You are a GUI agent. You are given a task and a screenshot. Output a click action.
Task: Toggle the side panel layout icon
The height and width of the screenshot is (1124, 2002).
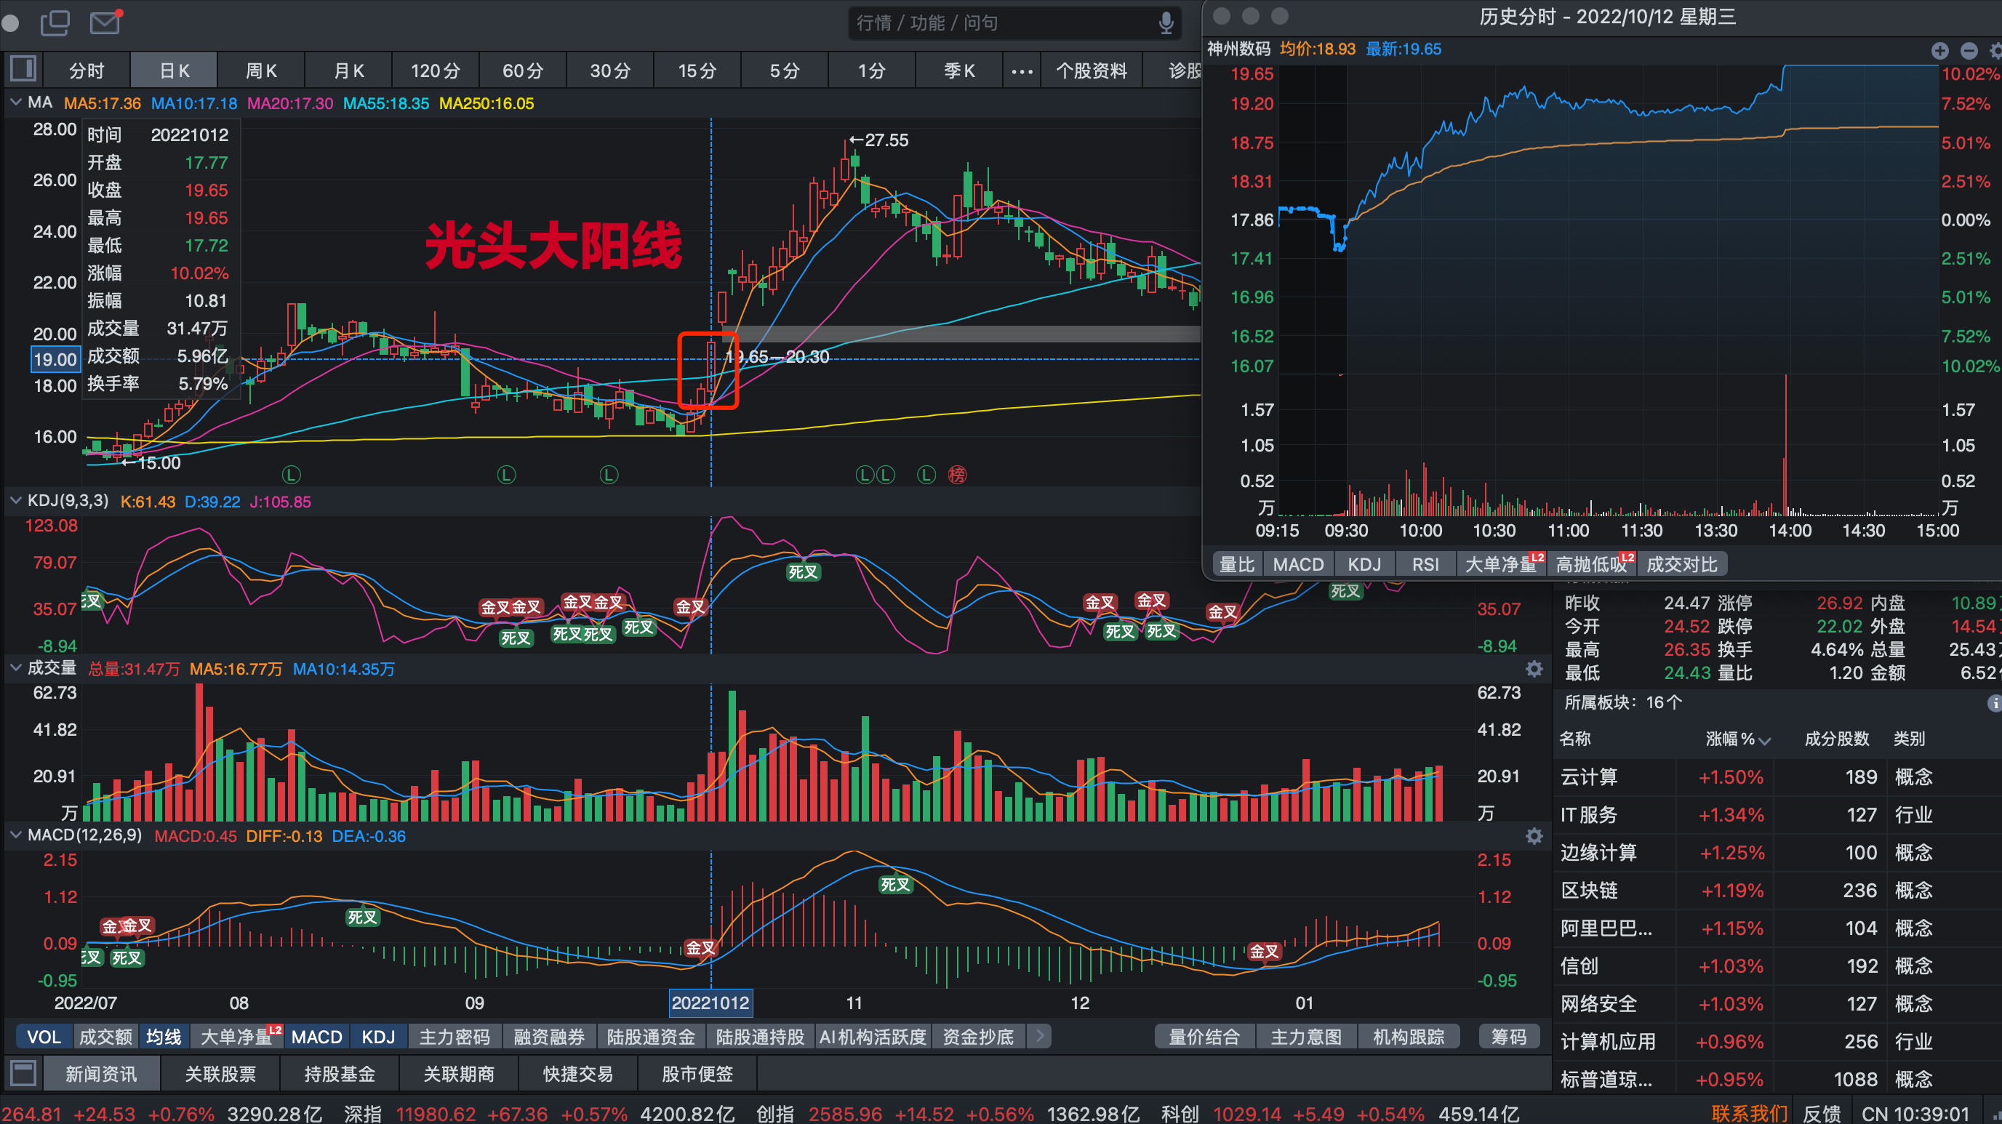23,70
